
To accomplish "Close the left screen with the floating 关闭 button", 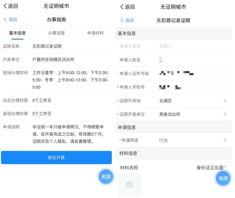I will [x=106, y=177].
